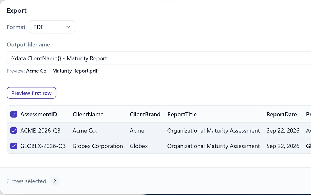Click the Globex Corporation client name cell

[x=98, y=146]
